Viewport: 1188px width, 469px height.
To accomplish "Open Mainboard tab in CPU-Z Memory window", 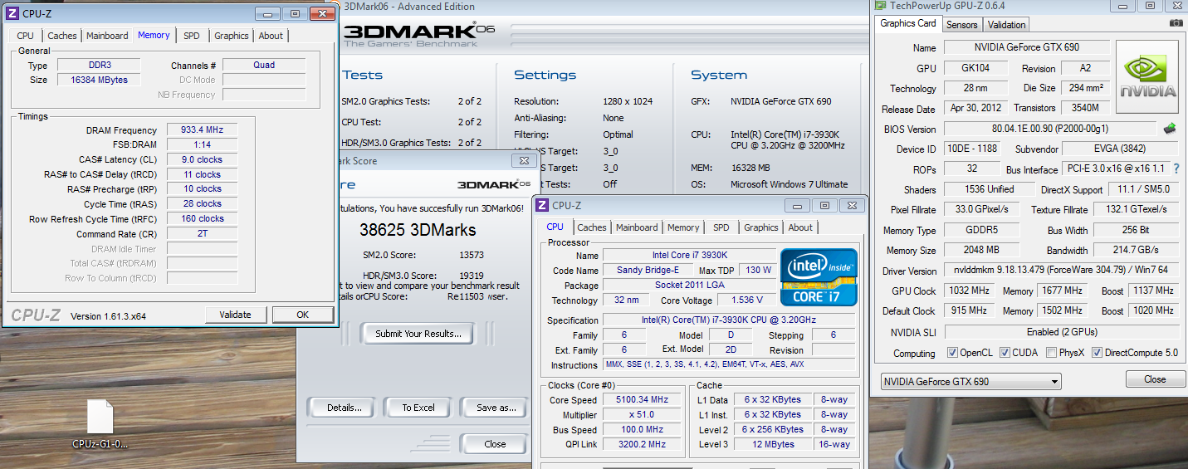I will point(107,36).
